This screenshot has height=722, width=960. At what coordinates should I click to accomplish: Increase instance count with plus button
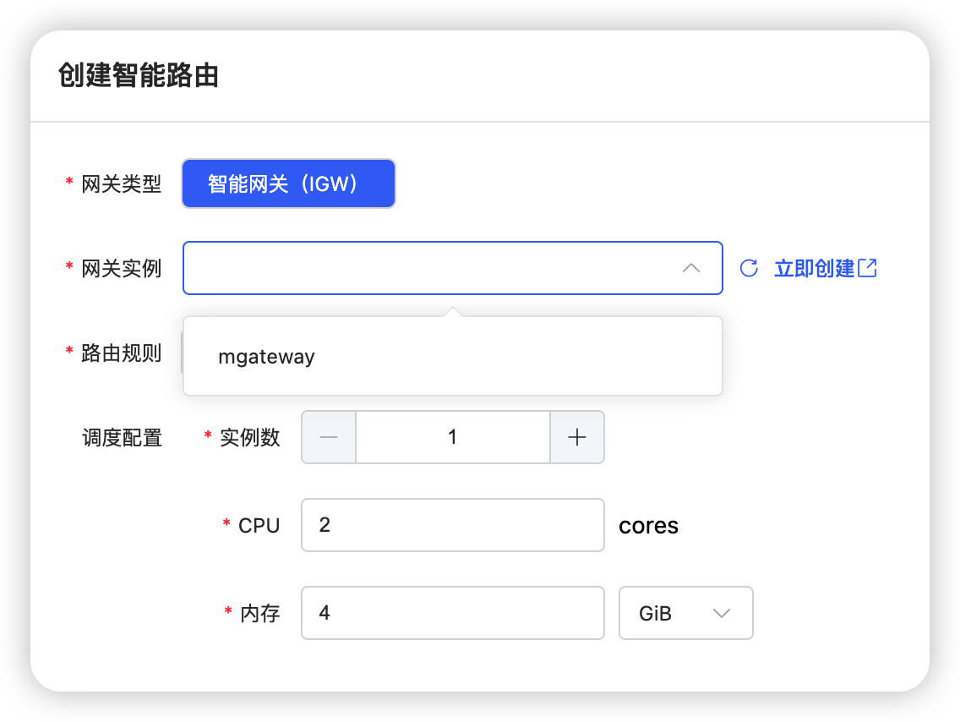577,437
